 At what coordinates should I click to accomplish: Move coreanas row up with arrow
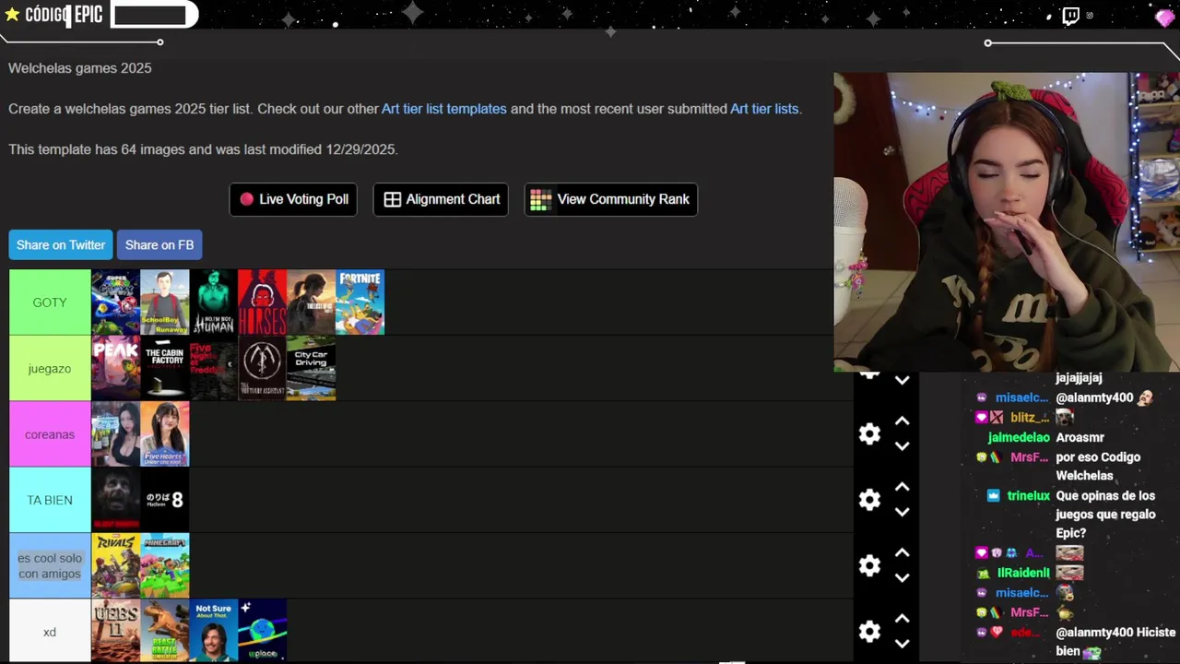click(903, 421)
